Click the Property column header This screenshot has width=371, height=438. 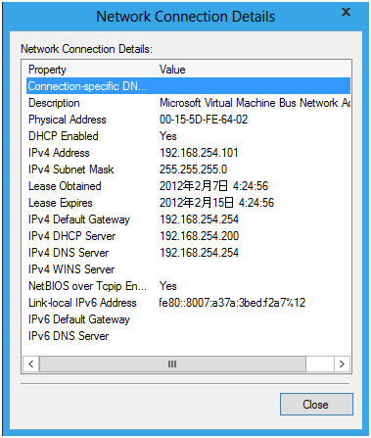(47, 70)
